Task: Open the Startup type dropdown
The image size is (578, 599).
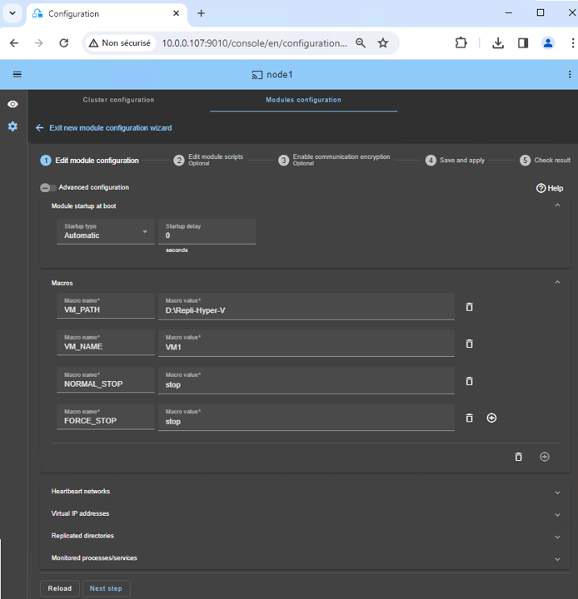Action: click(105, 231)
